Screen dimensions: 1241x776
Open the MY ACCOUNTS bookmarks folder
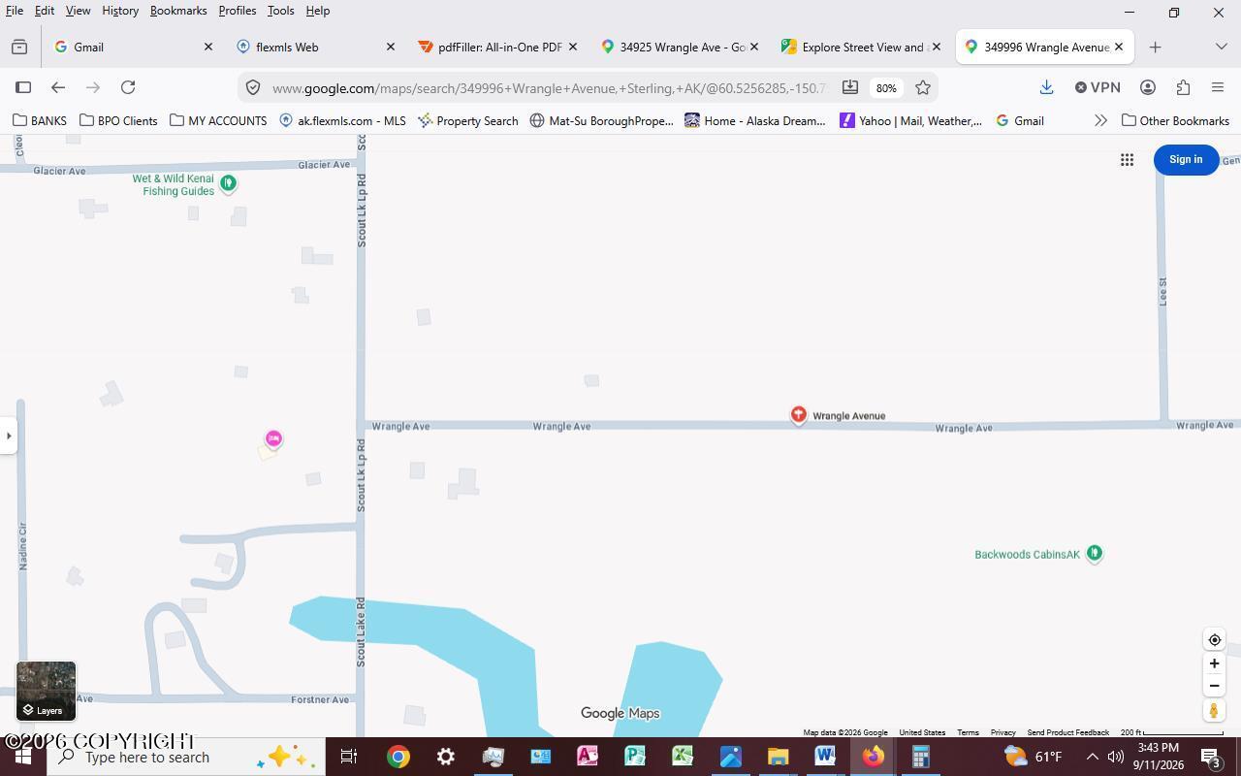[218, 121]
